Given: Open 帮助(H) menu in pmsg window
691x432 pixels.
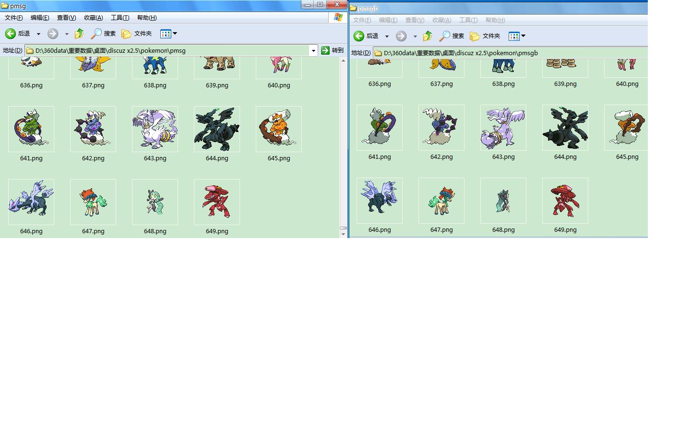Looking at the screenshot, I should point(147,18).
